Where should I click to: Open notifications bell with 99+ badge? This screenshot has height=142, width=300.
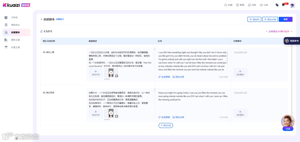point(283,5)
